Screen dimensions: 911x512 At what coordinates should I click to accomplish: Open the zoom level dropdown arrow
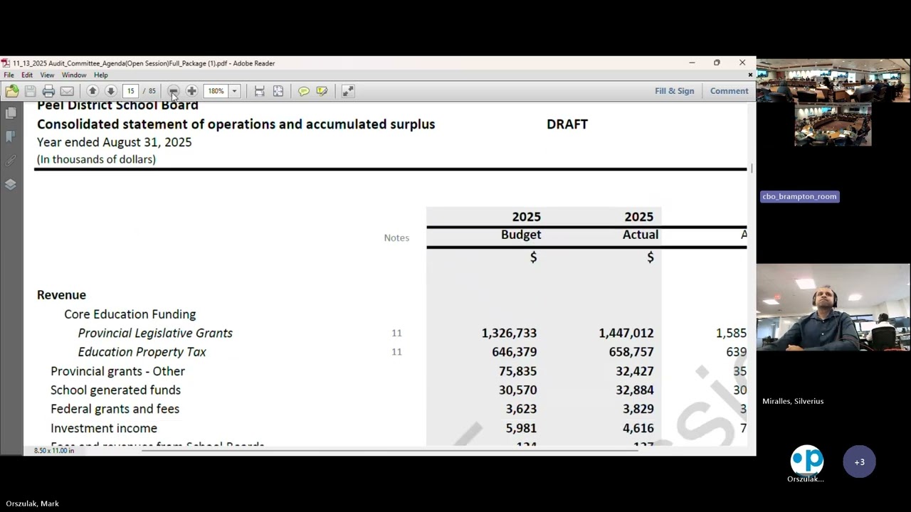tap(234, 91)
